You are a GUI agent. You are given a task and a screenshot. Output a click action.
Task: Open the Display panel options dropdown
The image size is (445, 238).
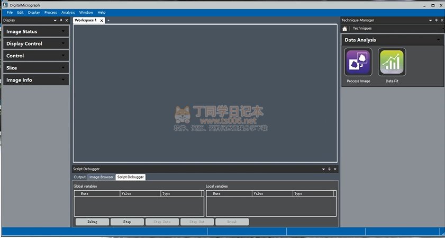(x=55, y=20)
